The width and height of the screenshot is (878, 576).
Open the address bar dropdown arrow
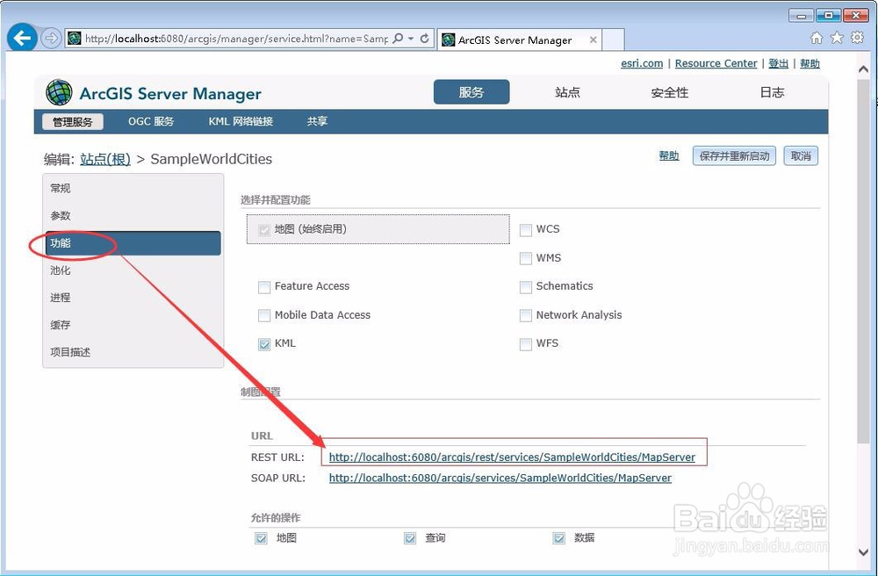[411, 39]
